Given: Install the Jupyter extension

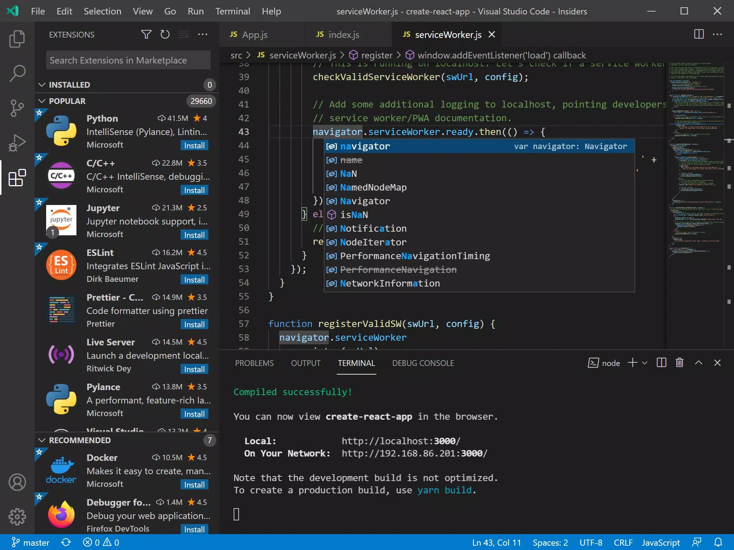Looking at the screenshot, I should tap(194, 235).
